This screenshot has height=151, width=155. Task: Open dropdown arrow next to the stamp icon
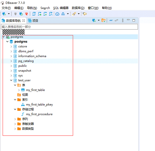point(68,14)
